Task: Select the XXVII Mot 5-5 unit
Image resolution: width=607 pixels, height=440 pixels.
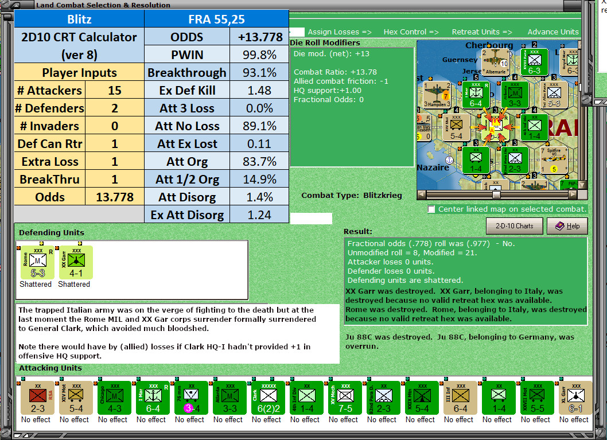Action: (537, 398)
